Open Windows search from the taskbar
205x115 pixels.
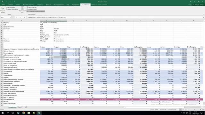pos(8,113)
